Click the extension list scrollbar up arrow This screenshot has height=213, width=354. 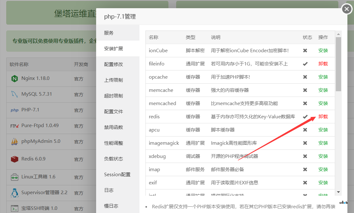pyautogui.click(x=338, y=34)
